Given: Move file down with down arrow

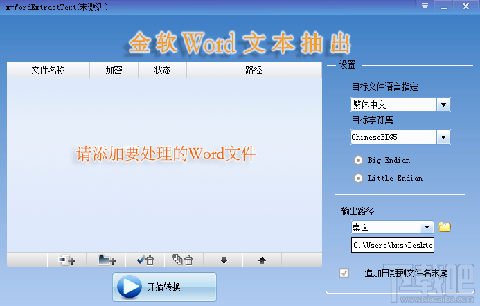Looking at the screenshot, I should [x=224, y=260].
